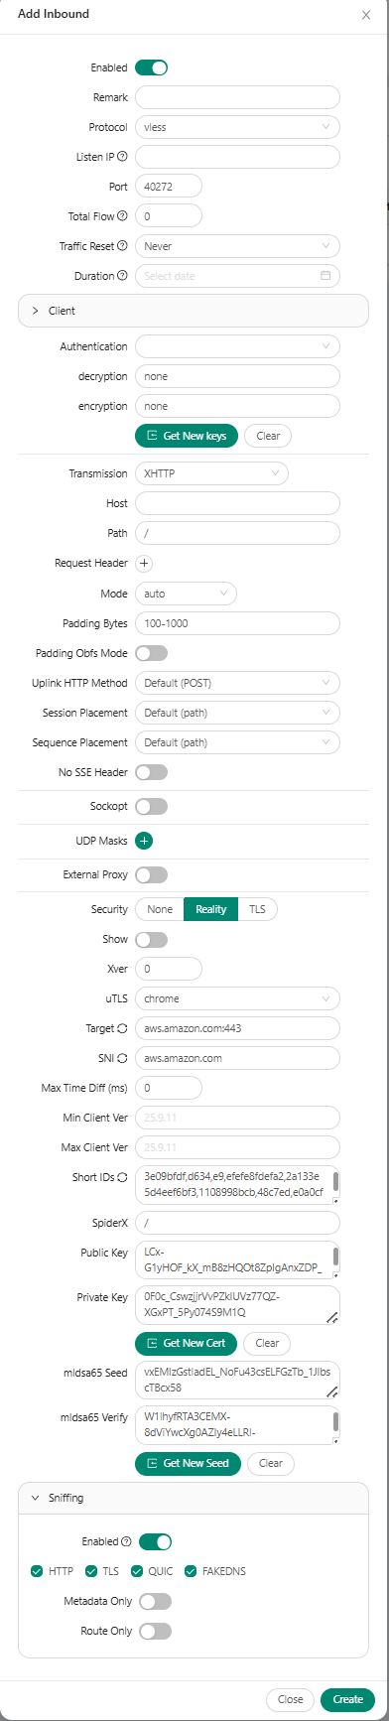Viewport: 389px width, 1721px height.
Task: Expand the Client section
Action: (x=194, y=311)
